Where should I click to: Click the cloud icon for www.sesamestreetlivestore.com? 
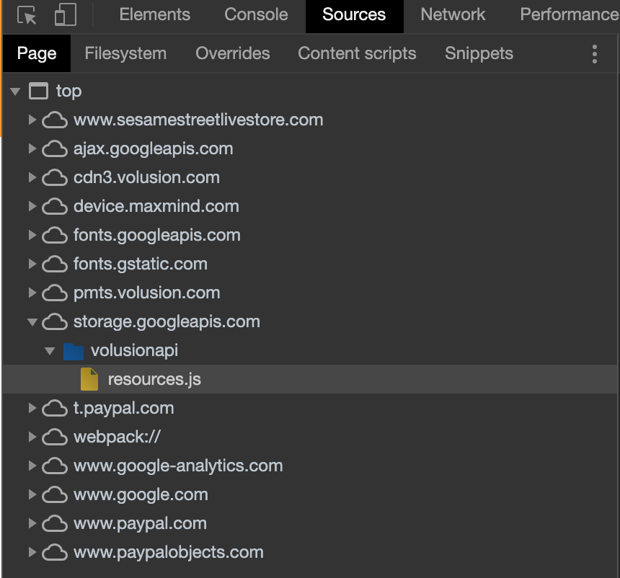click(x=55, y=120)
